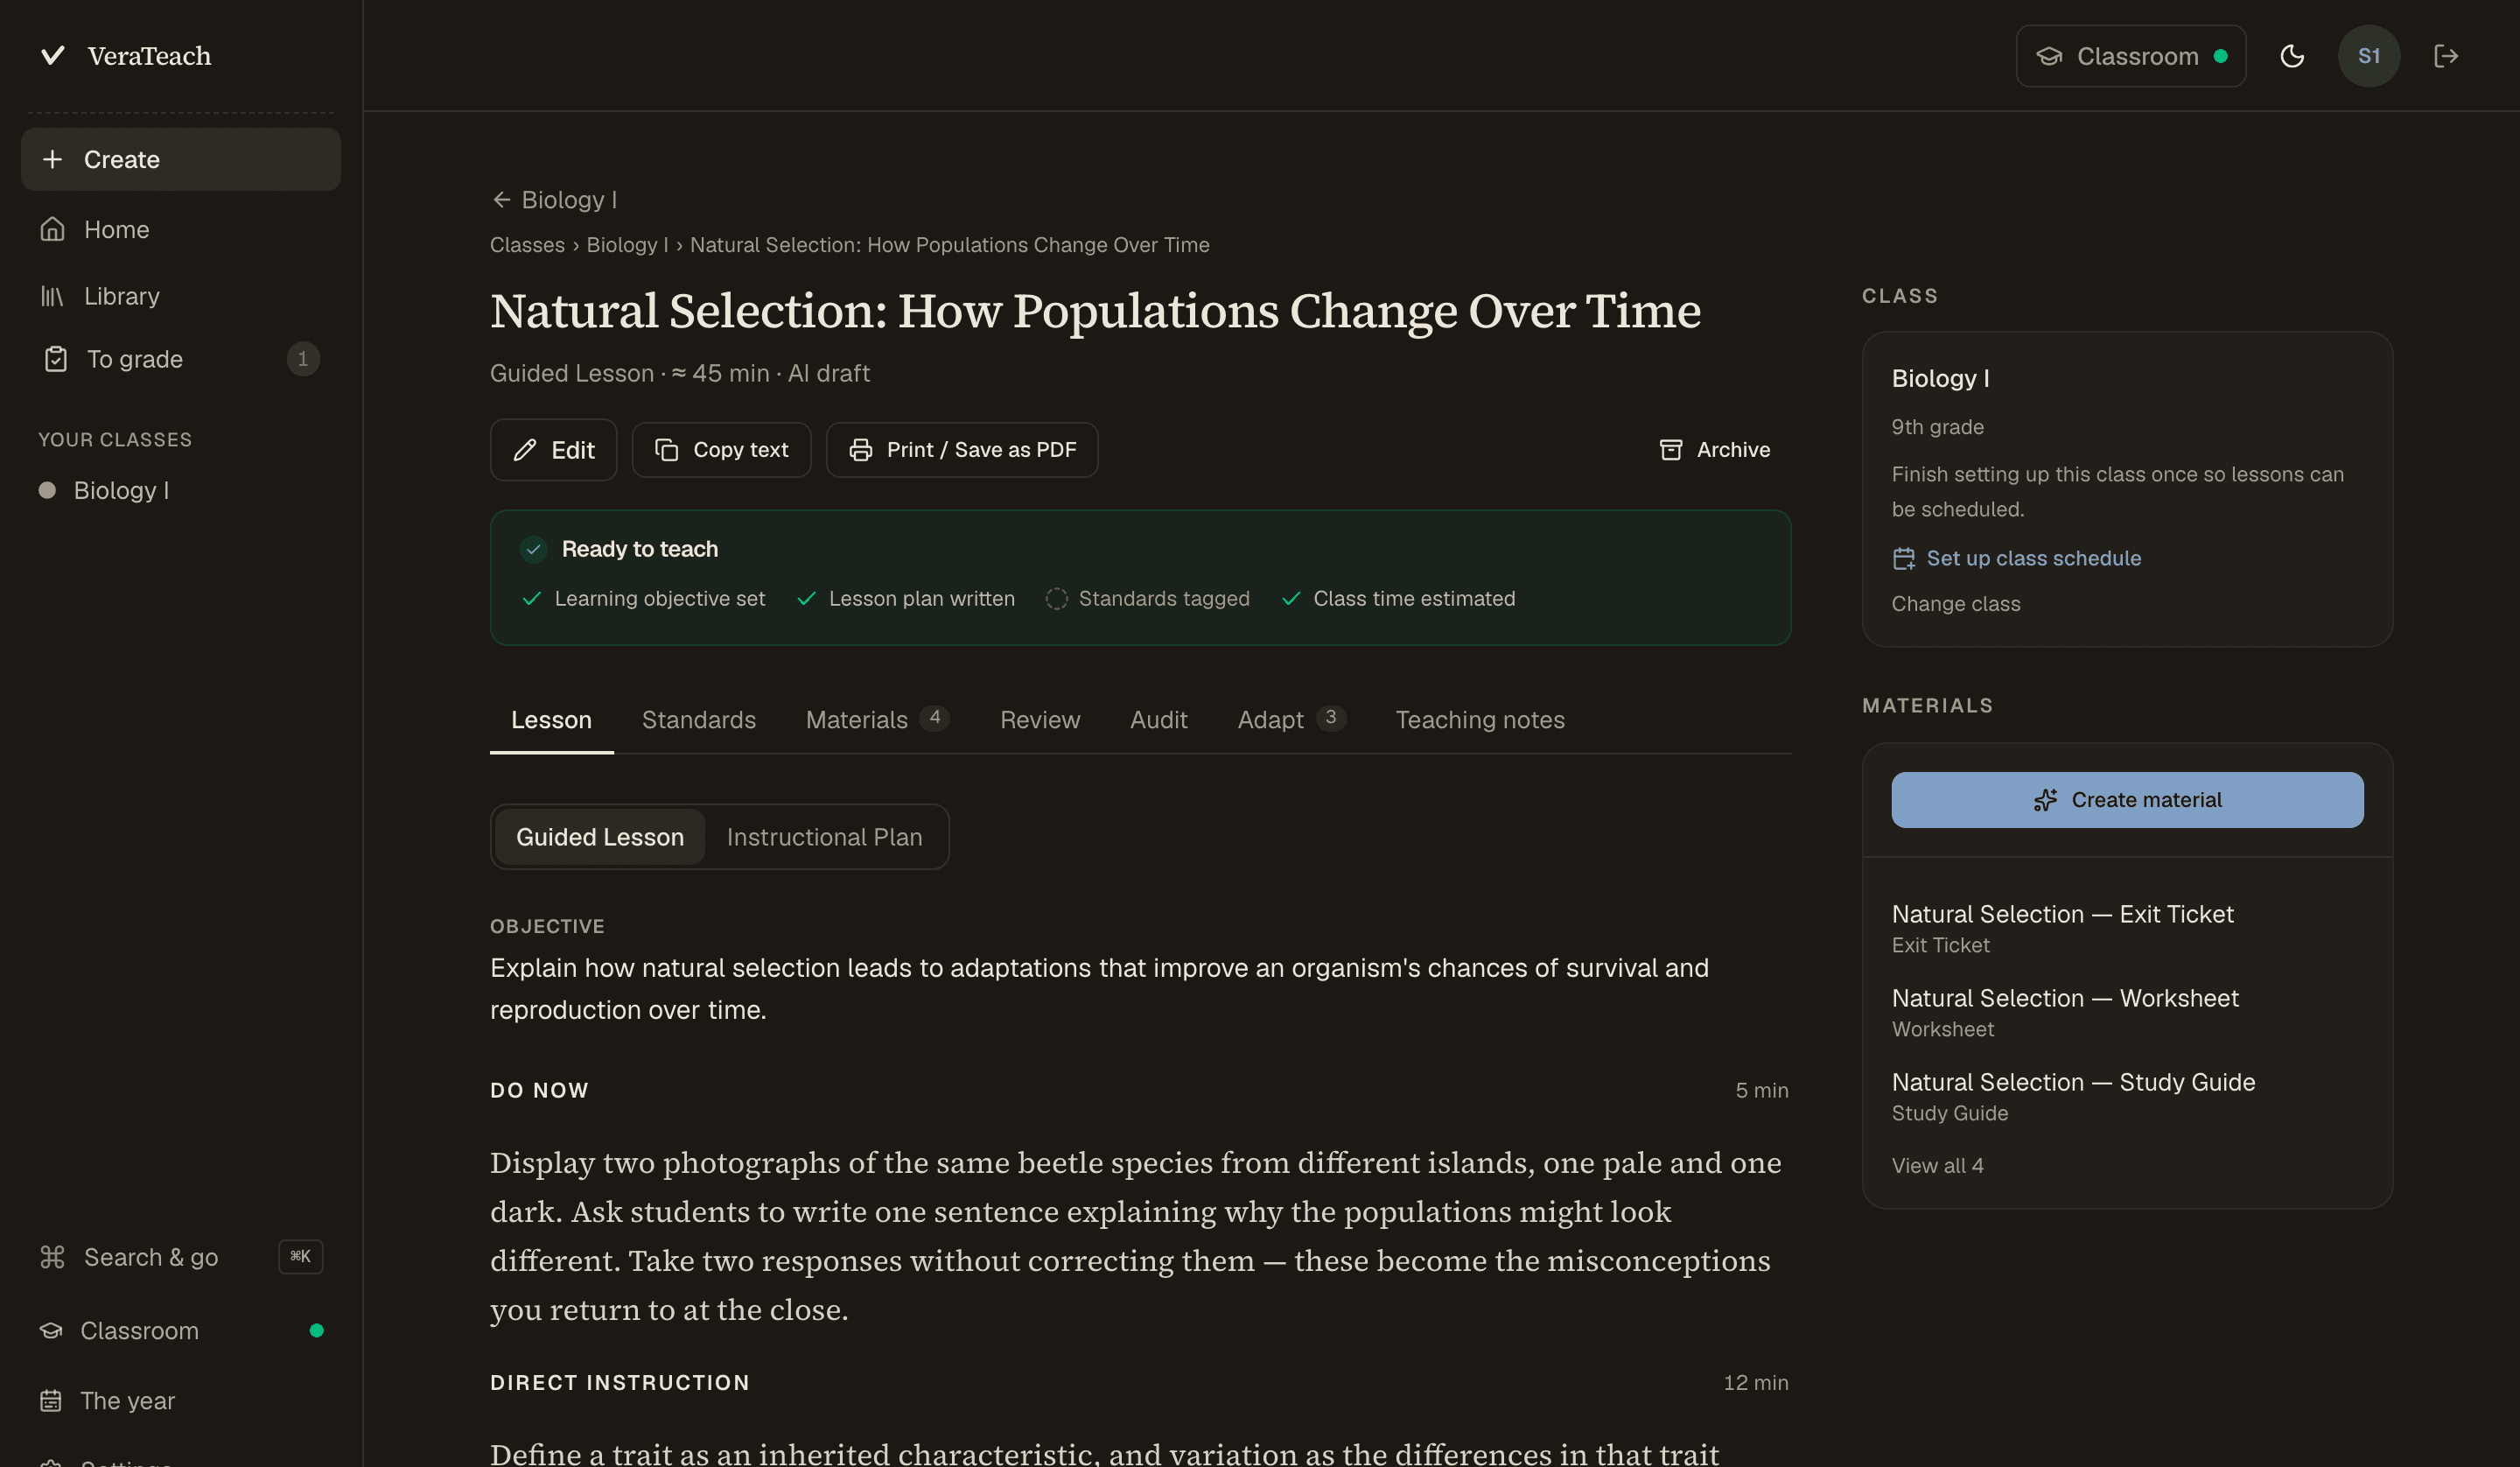Image resolution: width=2520 pixels, height=1467 pixels.
Task: Click Classes in the breadcrumb
Action: point(527,245)
